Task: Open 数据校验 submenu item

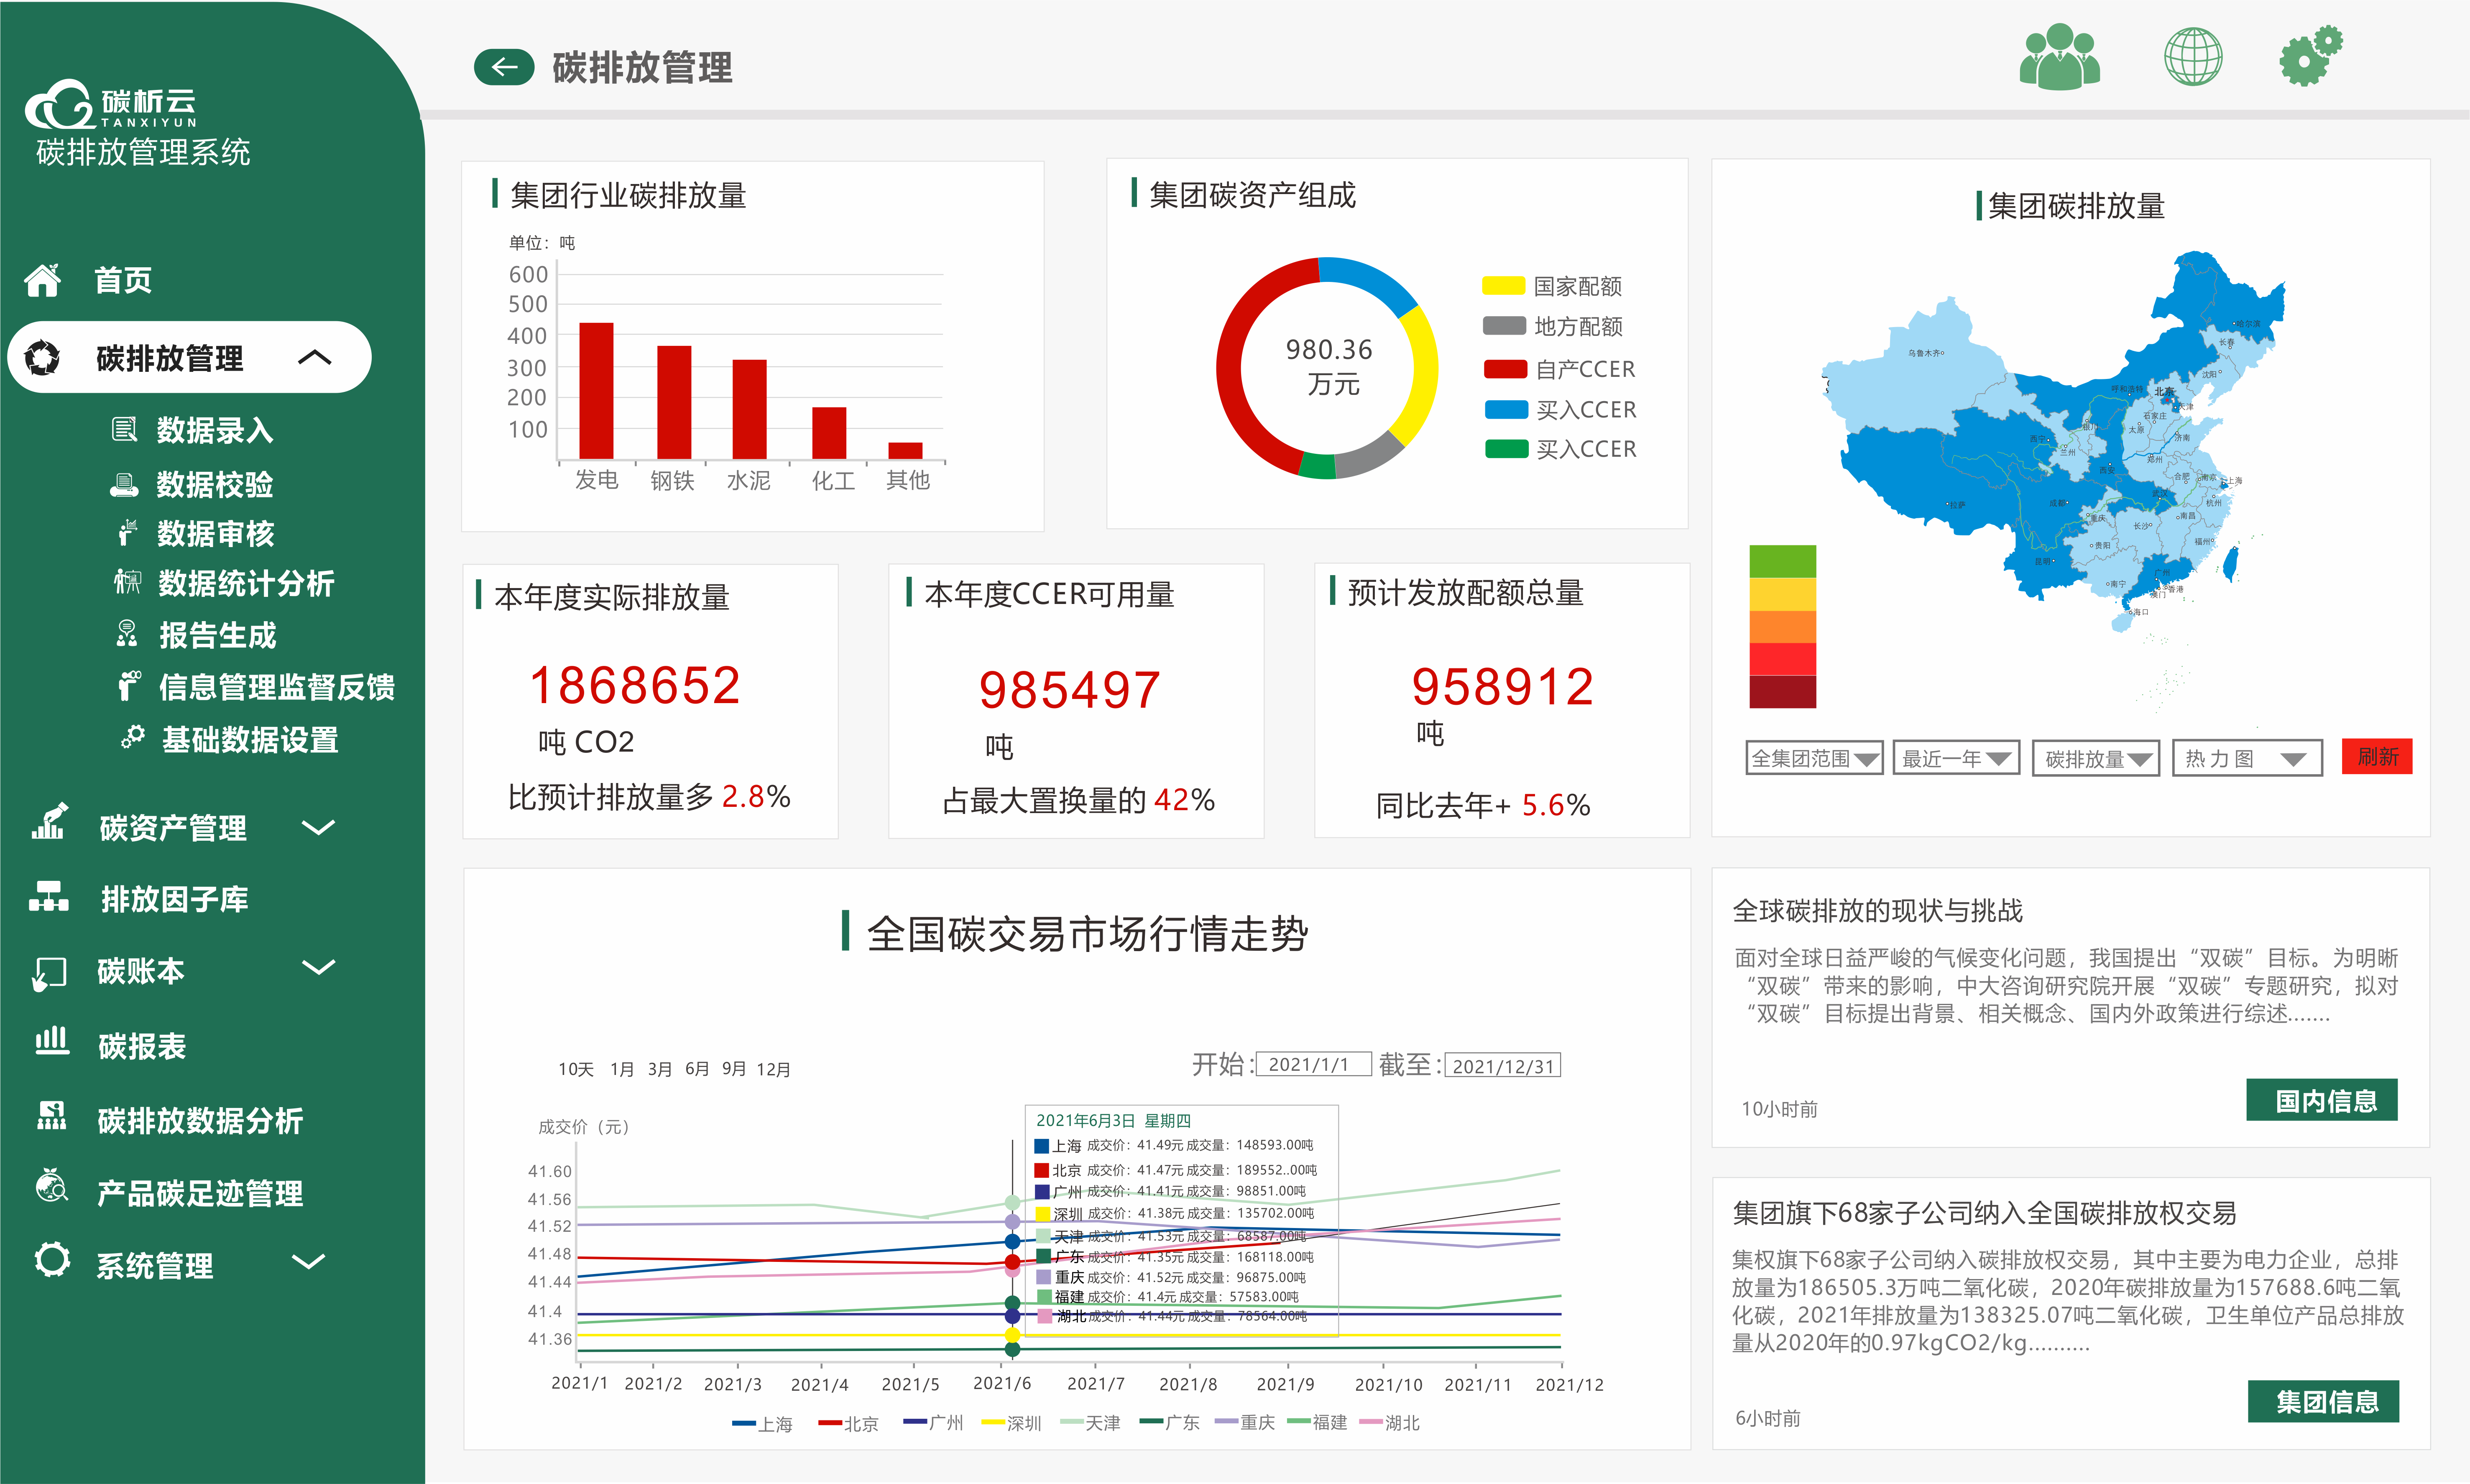Action: pyautogui.click(x=215, y=485)
